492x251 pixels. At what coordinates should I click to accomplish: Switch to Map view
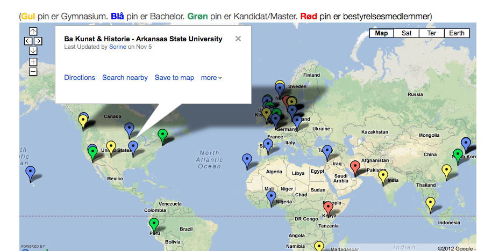pos(381,33)
